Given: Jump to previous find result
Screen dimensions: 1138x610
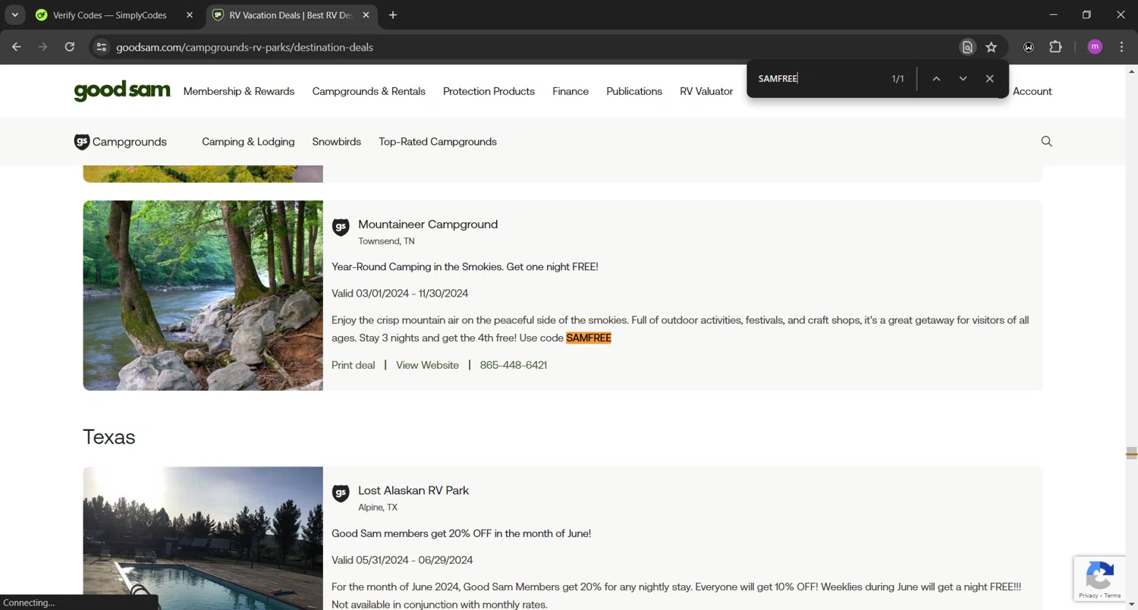Looking at the screenshot, I should 936,79.
